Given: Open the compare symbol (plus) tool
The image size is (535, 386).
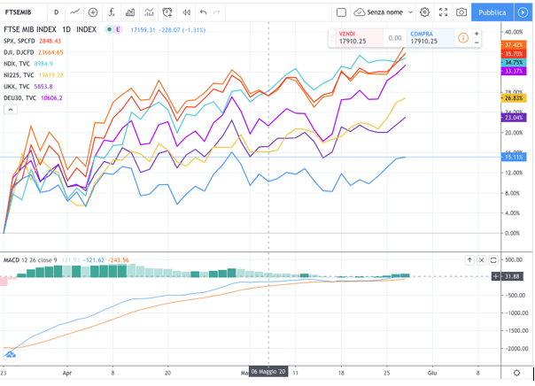Looking at the screenshot, I should tap(93, 12).
